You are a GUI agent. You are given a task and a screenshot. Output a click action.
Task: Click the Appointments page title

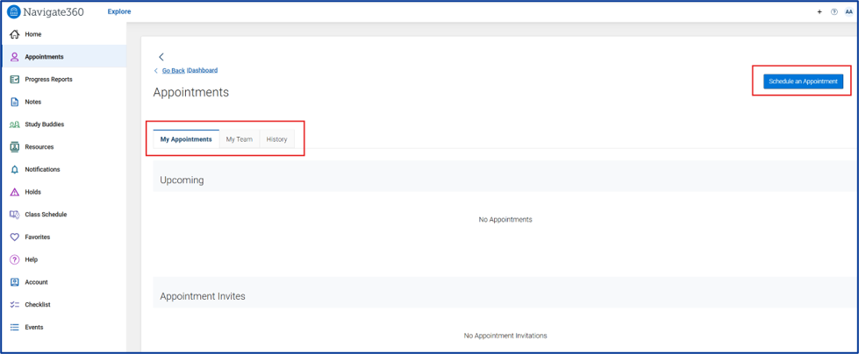pos(191,93)
